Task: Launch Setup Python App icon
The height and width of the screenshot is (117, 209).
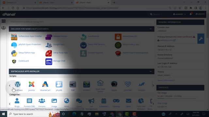Action: click(14, 53)
